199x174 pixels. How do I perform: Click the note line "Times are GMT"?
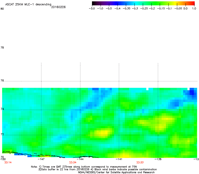tap(84, 167)
